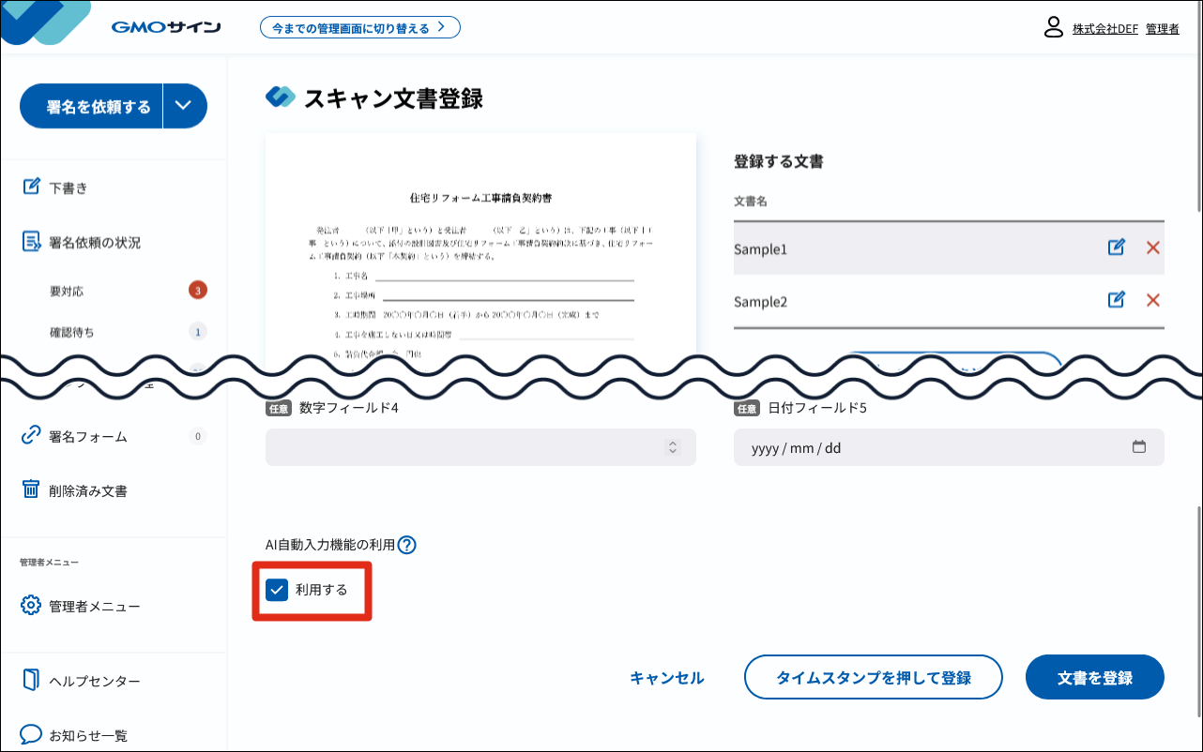Open 削除済み文書 from the sidebar

pos(87,490)
